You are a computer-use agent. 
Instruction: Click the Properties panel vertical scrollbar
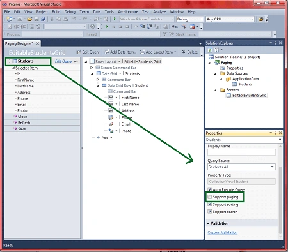[x=280, y=200]
